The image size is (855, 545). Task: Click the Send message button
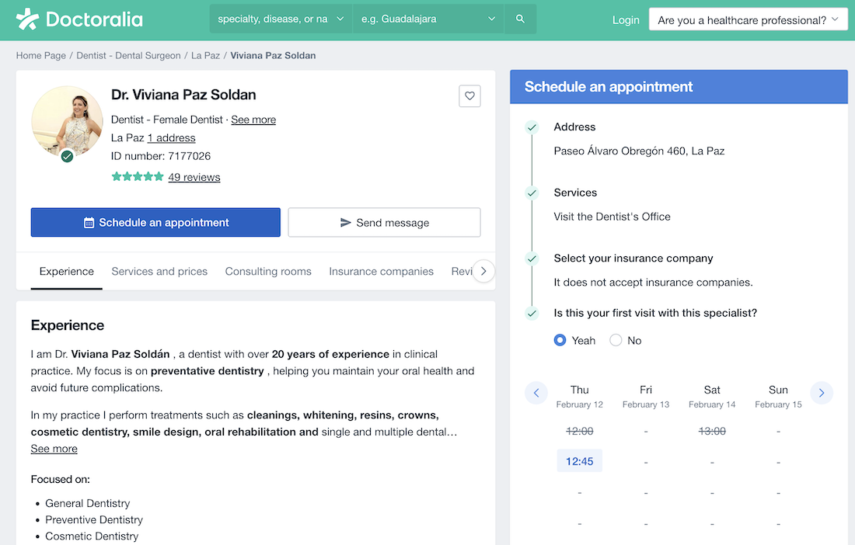click(x=384, y=223)
